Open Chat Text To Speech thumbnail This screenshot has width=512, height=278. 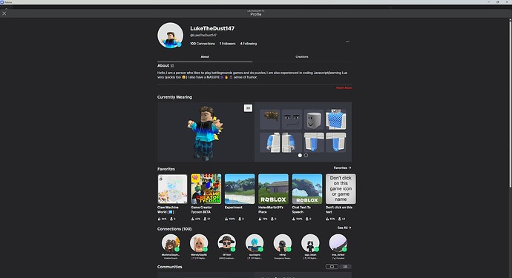click(x=307, y=189)
